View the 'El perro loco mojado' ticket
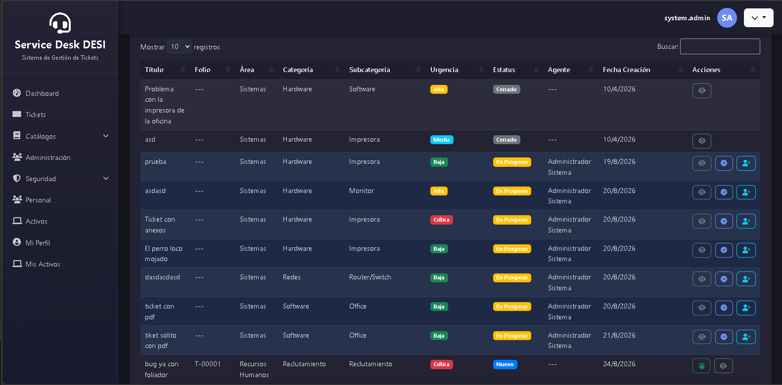 click(702, 250)
